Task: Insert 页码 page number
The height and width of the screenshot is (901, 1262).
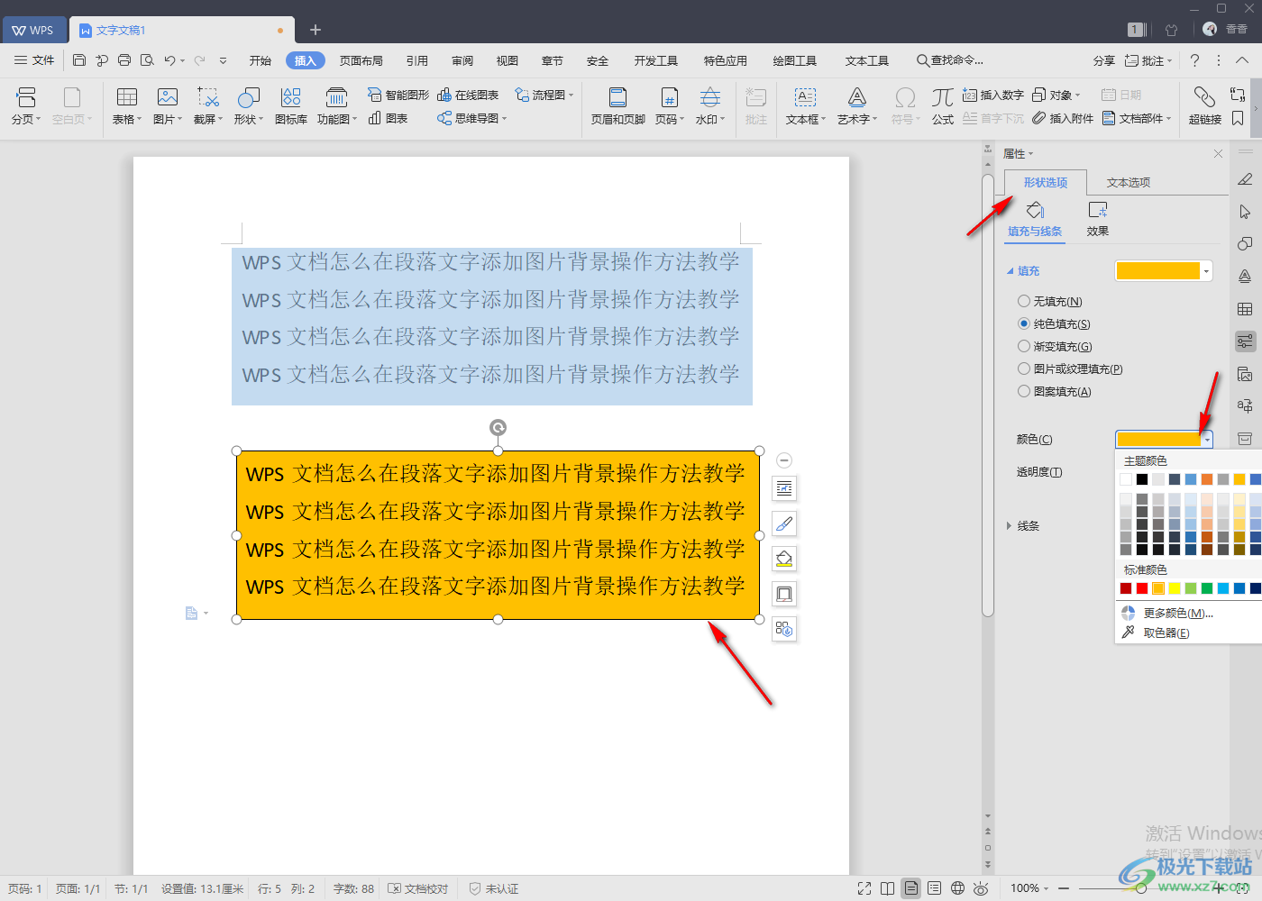Action: pos(669,105)
